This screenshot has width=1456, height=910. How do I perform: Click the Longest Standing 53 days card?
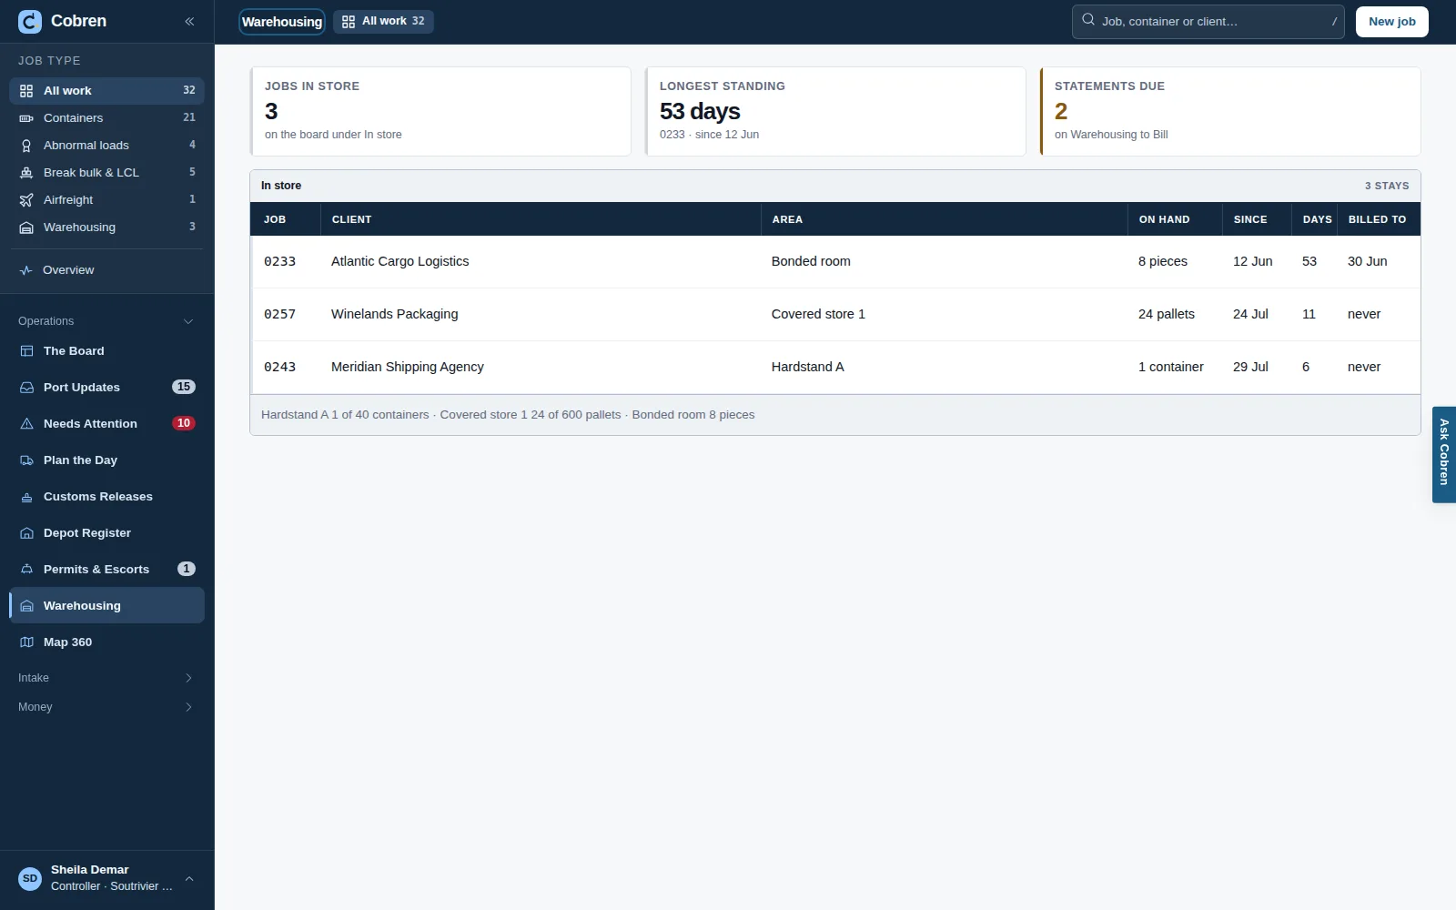tap(835, 112)
